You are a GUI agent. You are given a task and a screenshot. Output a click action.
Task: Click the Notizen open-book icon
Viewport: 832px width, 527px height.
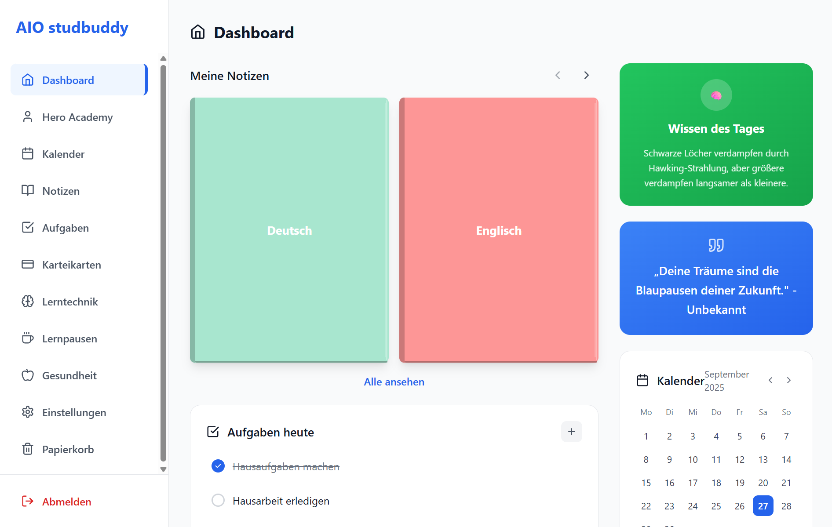click(28, 191)
